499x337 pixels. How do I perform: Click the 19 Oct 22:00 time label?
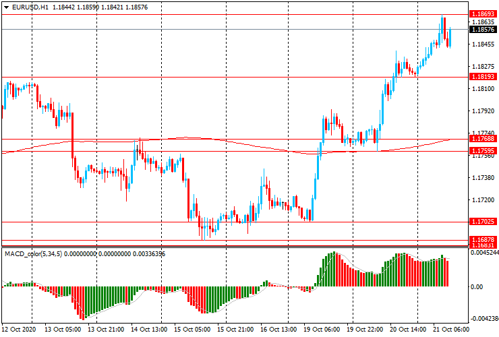click(x=365, y=330)
